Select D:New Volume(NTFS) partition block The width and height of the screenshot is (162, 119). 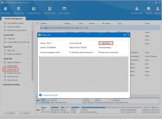click(131, 110)
